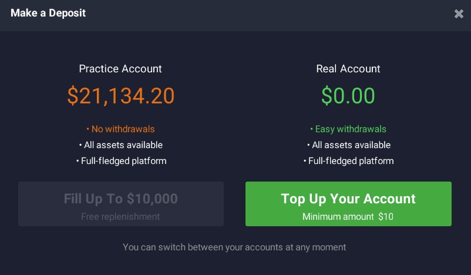Image resolution: width=471 pixels, height=275 pixels.
Task: Click Full-fledged platform under Practice Account
Action: coord(120,160)
